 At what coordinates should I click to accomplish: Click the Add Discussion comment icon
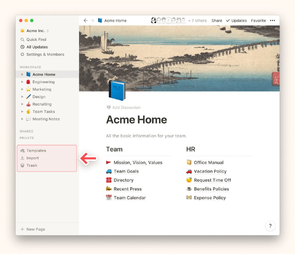[x=109, y=107]
